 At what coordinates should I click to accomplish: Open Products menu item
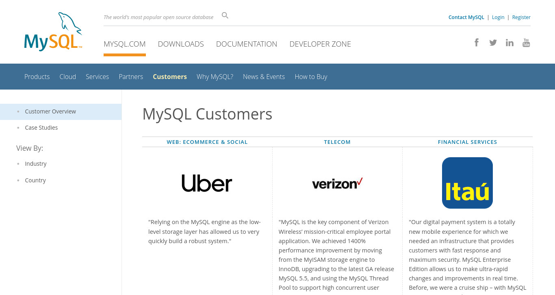[x=37, y=77]
